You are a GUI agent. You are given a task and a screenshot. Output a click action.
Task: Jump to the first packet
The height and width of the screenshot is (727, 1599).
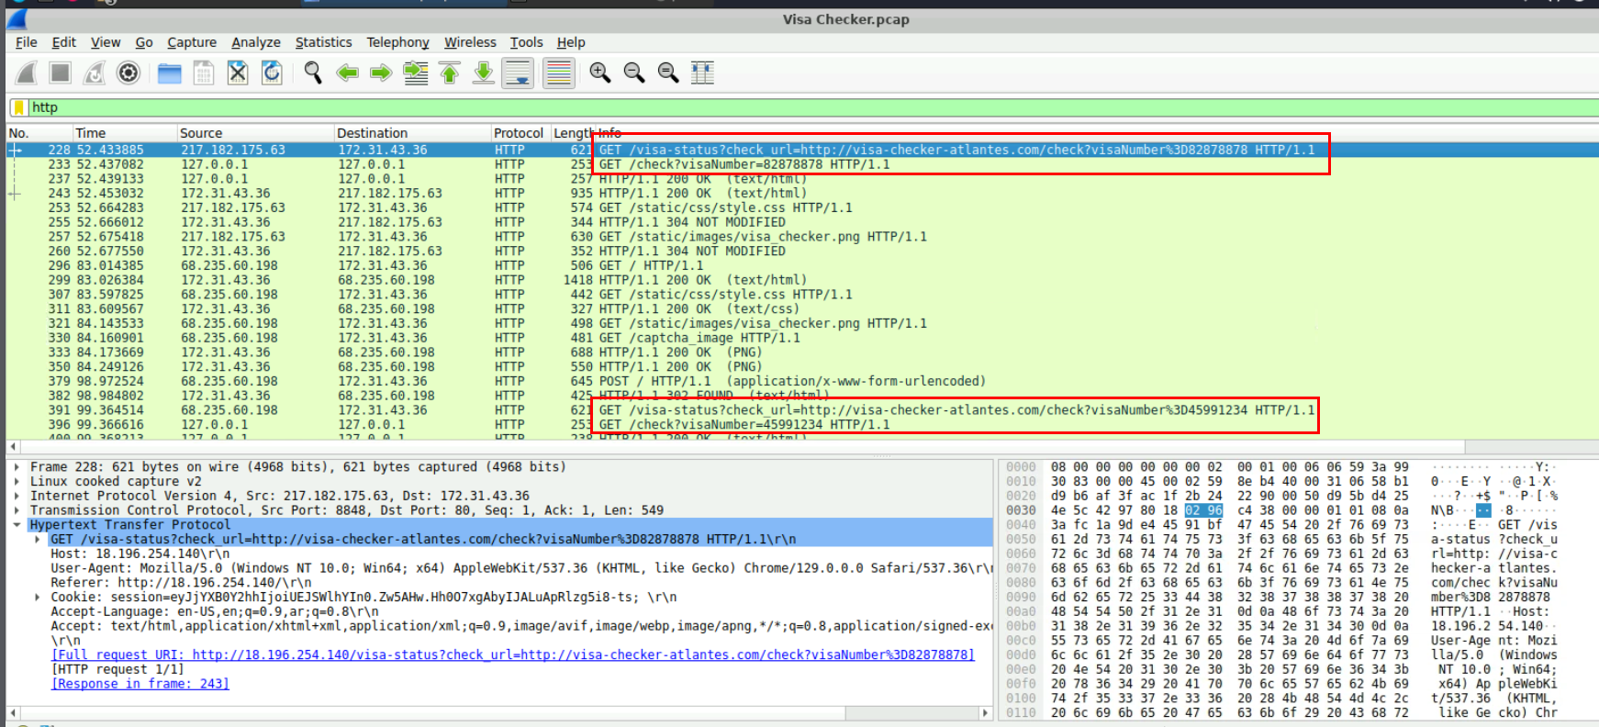point(450,73)
